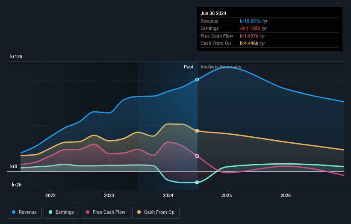Screen dimensions: 351x224
Task: Click the pink Free Cash Flow data point
Action: point(197,156)
